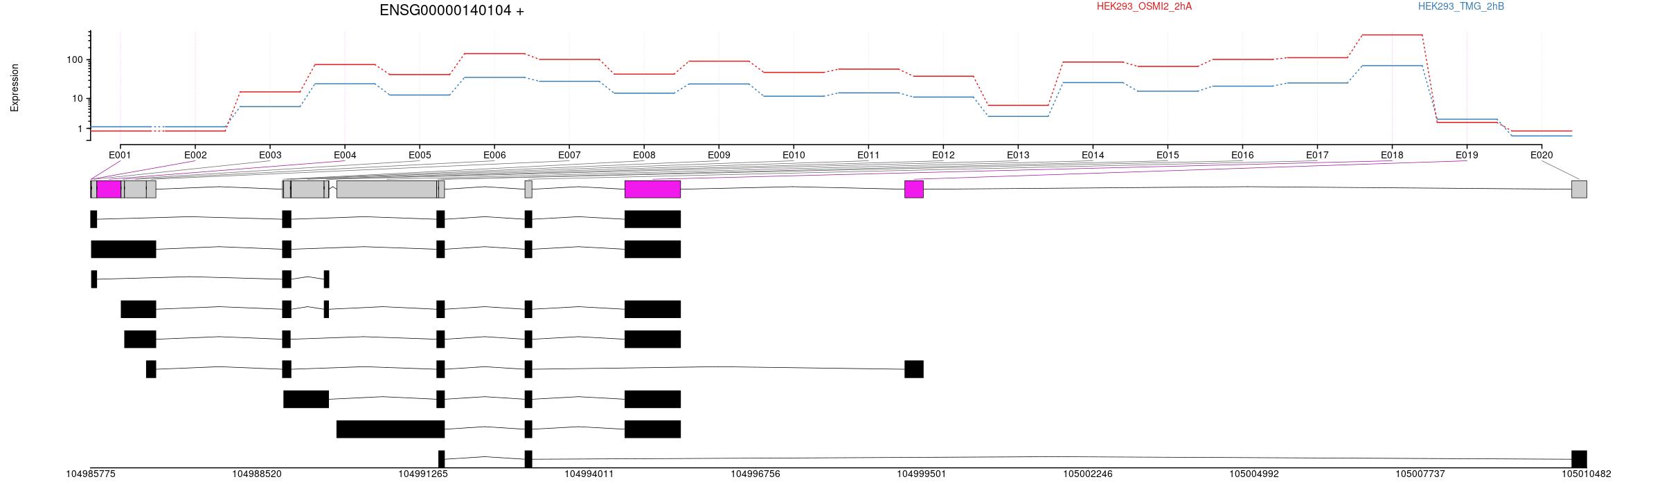Click the y-axis tick value 1
The width and height of the screenshot is (1662, 484).
[x=80, y=129]
